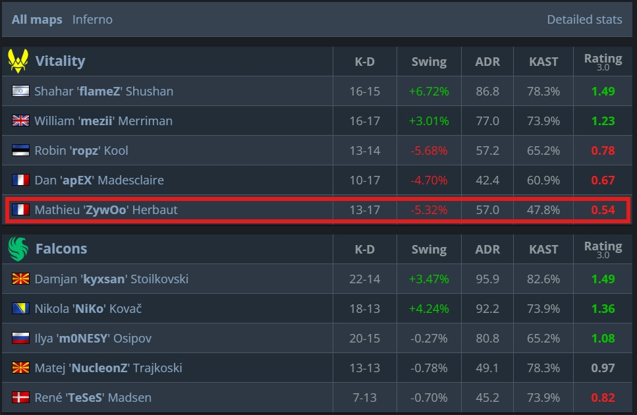Select the Inferno map tab
The image size is (637, 415).
[92, 20]
